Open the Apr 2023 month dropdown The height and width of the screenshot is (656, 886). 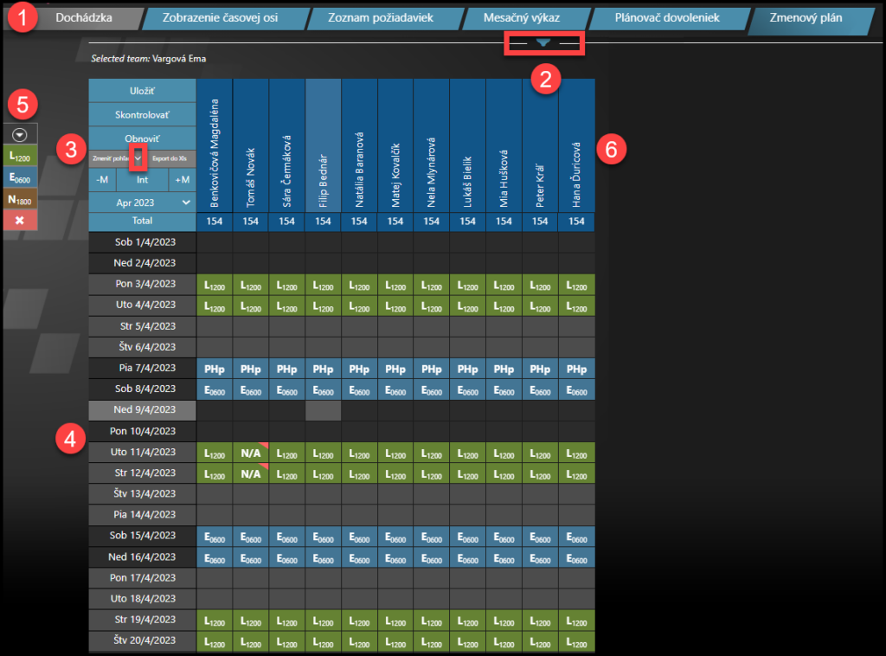click(142, 202)
